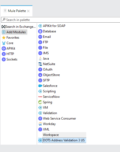Select the File text entry
This screenshot has width=120, height=152.
(x=45, y=48)
